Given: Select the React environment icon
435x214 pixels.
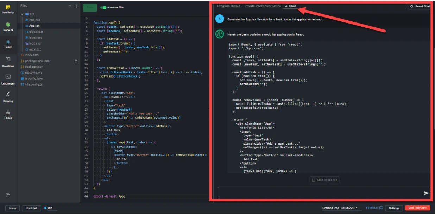Looking at the screenshot, I should [x=8, y=44].
